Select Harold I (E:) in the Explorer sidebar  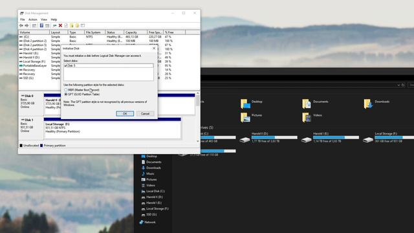152,203
